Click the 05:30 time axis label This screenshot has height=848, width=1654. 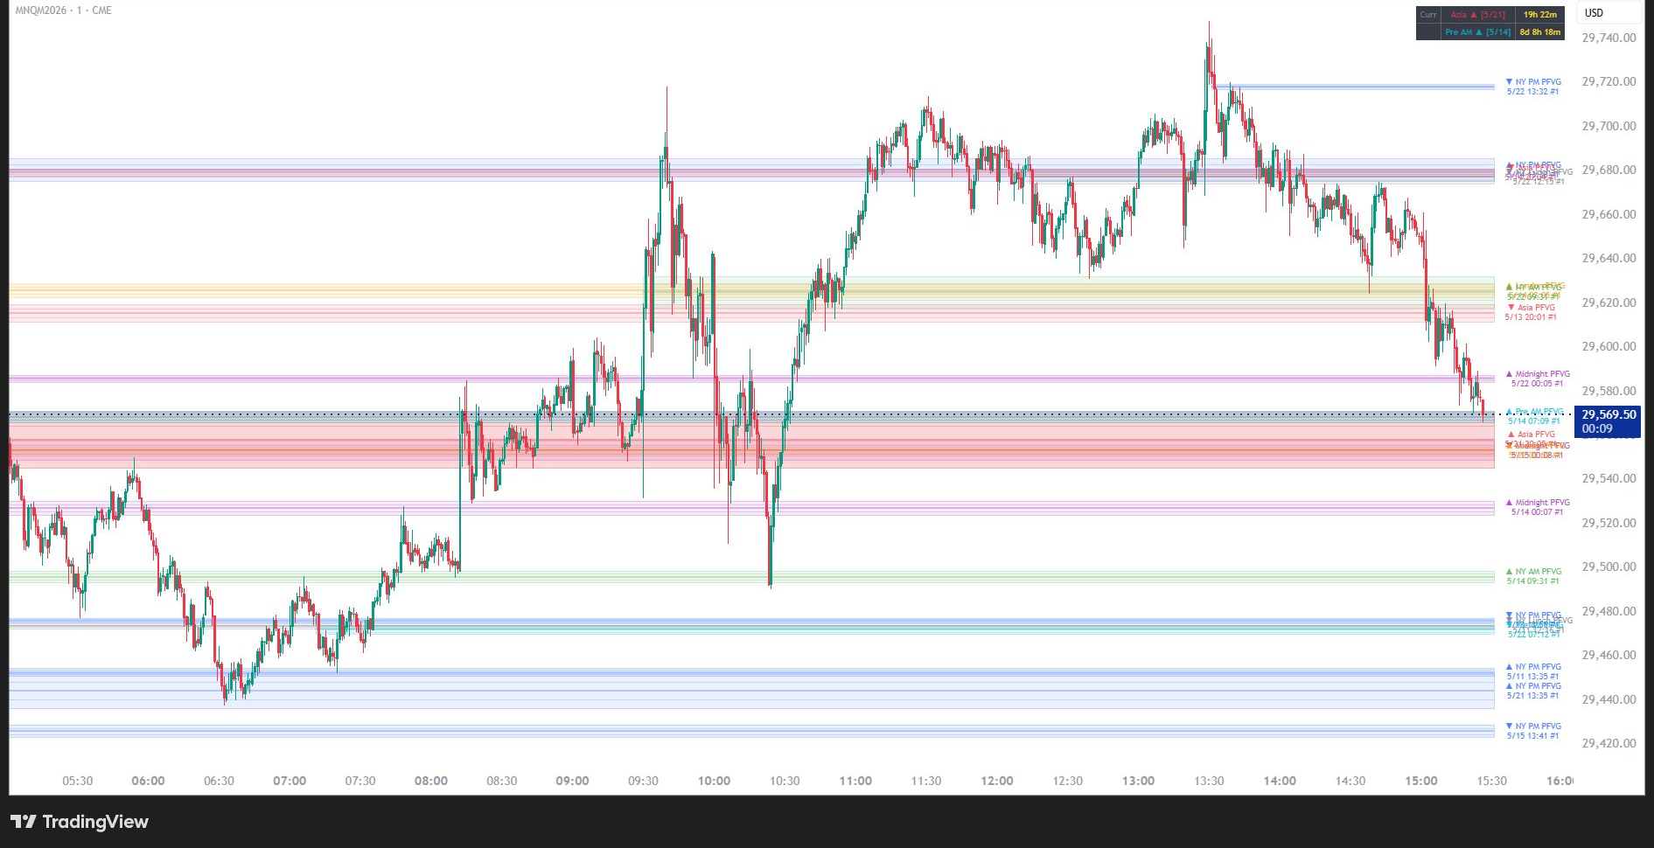[x=78, y=781]
